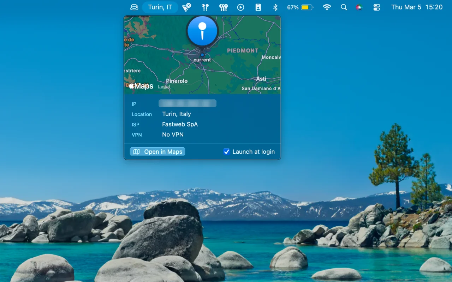Toggle the Launch at login checkbox
Screen dimensions: 452x282
coord(227,152)
